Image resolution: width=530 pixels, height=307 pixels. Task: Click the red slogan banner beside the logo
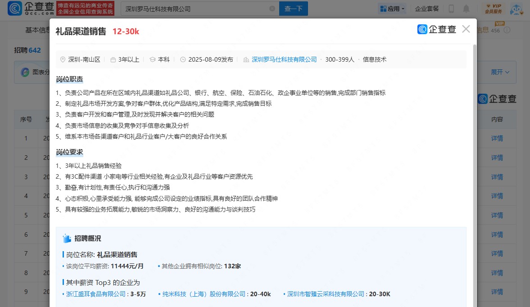[x=85, y=9]
